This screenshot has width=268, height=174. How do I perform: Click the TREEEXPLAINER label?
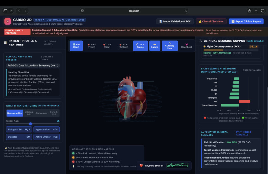pyautogui.click(x=252, y=70)
